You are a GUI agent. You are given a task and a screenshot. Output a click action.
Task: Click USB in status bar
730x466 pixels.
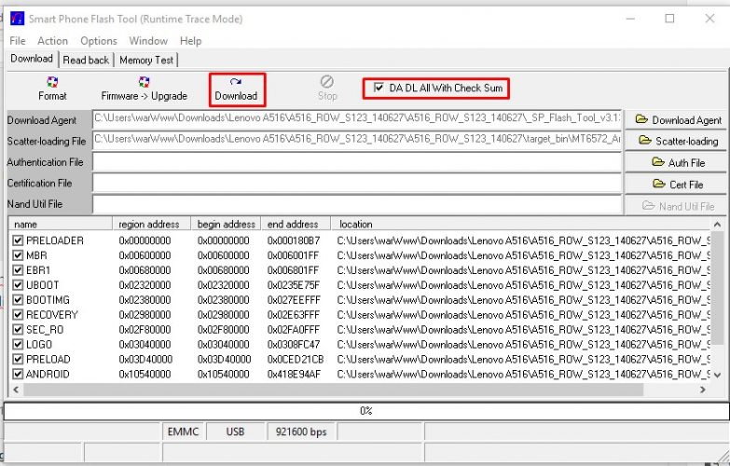pos(235,432)
